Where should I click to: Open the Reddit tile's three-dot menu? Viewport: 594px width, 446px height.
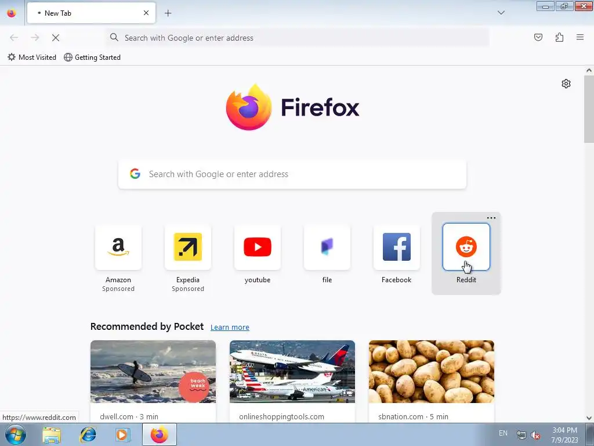pos(491,218)
